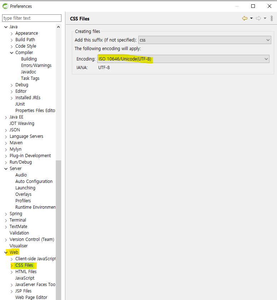Expand Version Control (Team) node

tap(6, 240)
